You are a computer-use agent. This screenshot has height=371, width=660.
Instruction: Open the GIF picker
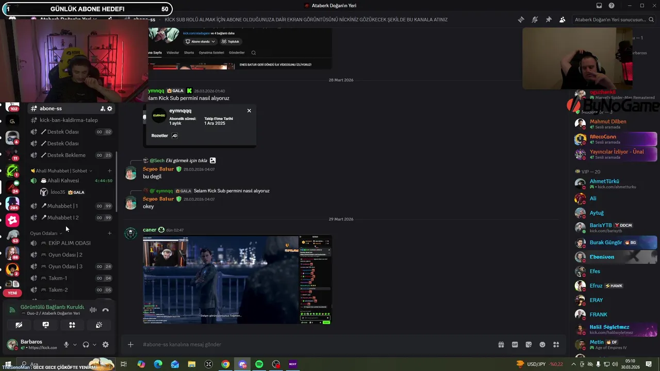(x=515, y=345)
